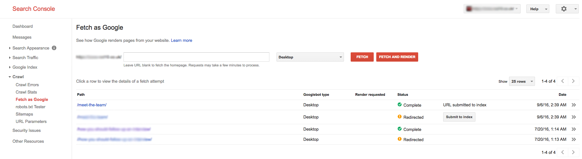
Task: Go to next page using top pagination arrow
Action: tap(573, 81)
